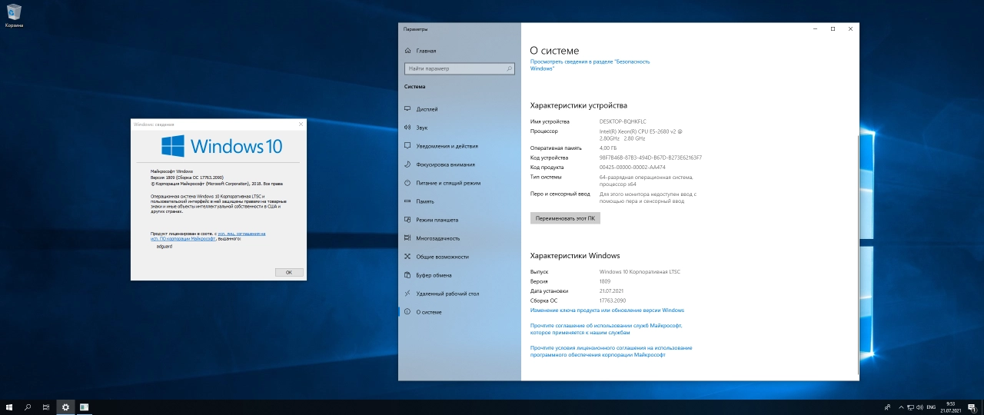The image size is (984, 415).
Task: Open the People icon in system tray
Action: click(x=887, y=407)
